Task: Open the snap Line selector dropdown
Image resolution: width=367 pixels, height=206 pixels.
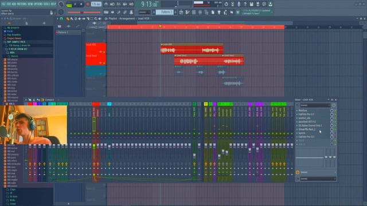Action: [144, 12]
